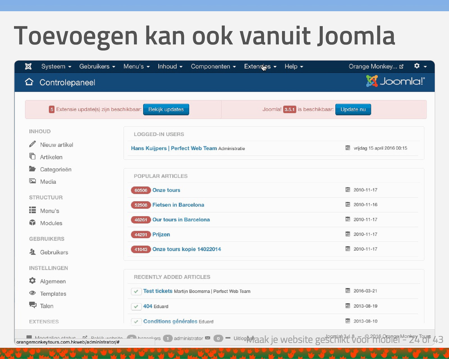Image resolution: width=449 pixels, height=359 pixels.
Task: Click the Update nu button
Action: click(353, 109)
